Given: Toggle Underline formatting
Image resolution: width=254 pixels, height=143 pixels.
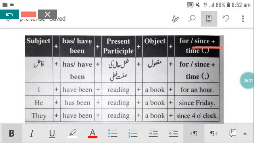Looking at the screenshot, I should pos(52,133).
